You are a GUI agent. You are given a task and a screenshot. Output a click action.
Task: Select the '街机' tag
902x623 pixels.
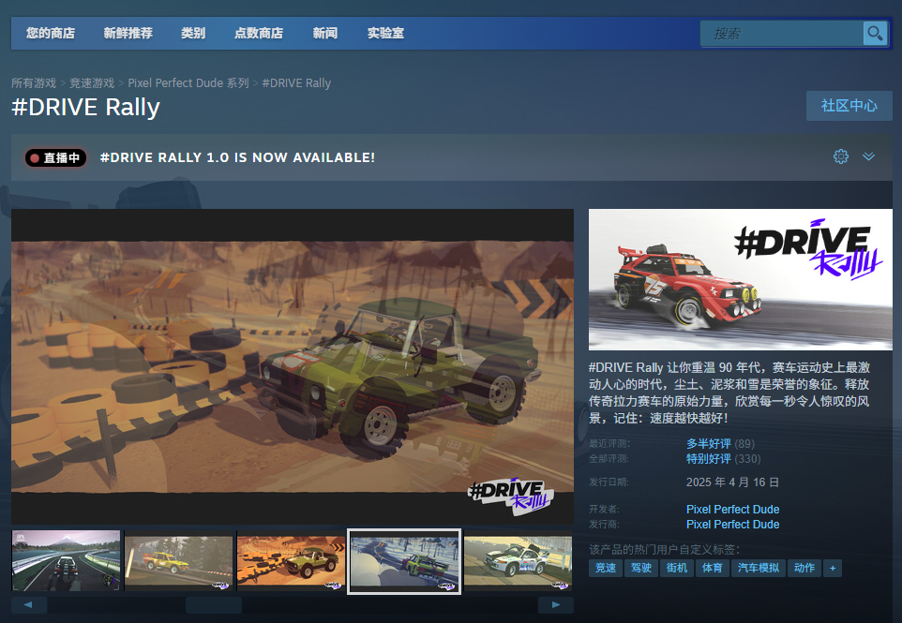[x=676, y=568]
